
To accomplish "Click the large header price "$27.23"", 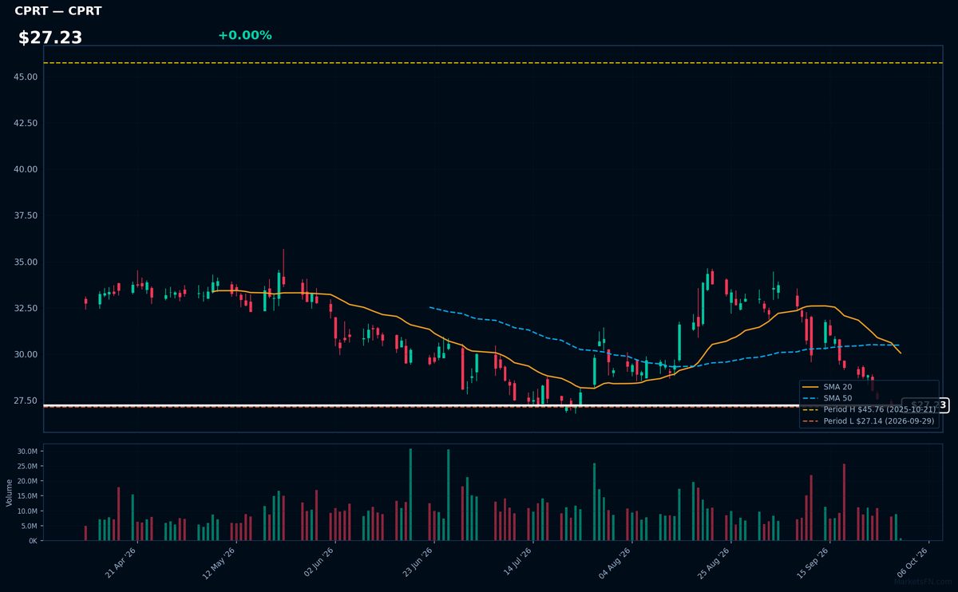I will (50, 37).
